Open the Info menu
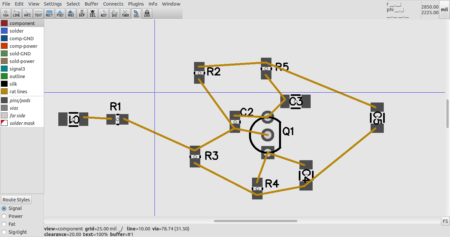 click(153, 4)
